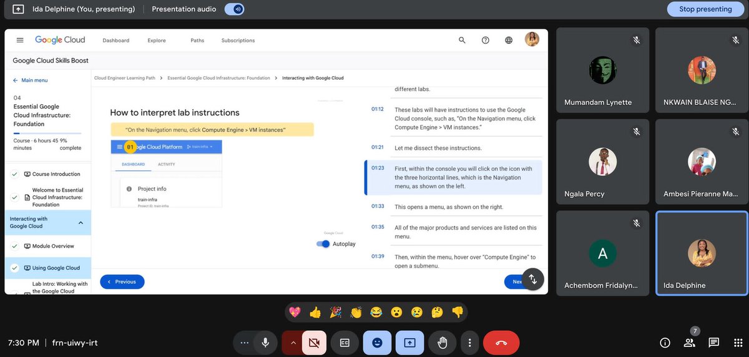Click the language globe icon
This screenshot has height=357, width=749.
point(509,40)
